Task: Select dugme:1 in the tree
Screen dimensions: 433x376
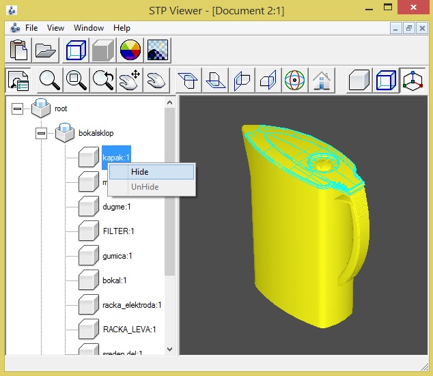Action: (x=117, y=207)
